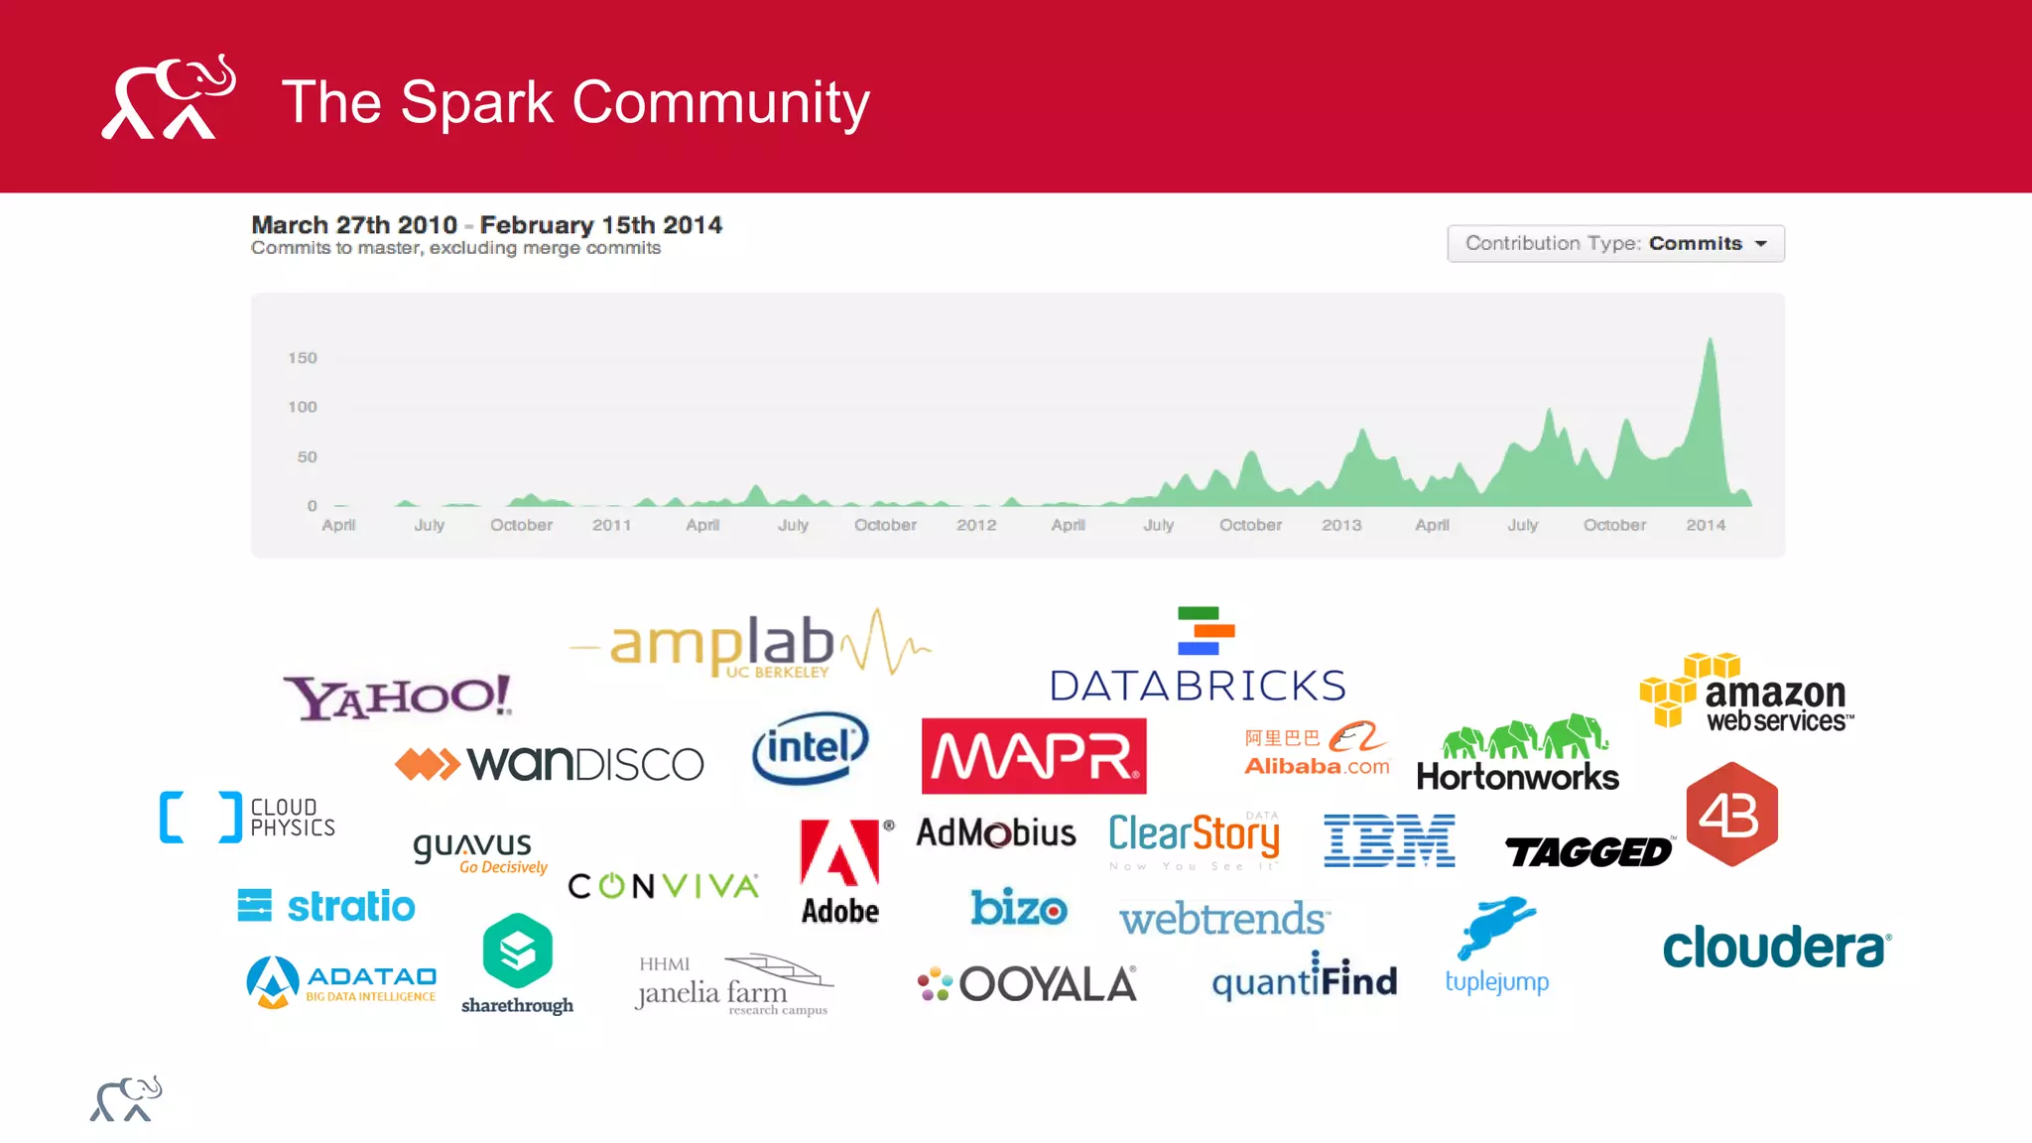2032x1143 pixels.
Task: Click the 150 value on the chart y-axis
Action: tap(303, 358)
